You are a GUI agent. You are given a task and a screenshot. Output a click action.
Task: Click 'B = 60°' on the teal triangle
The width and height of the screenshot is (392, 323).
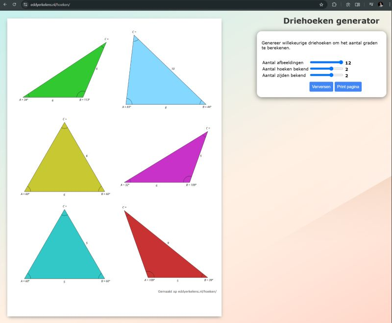(x=105, y=281)
